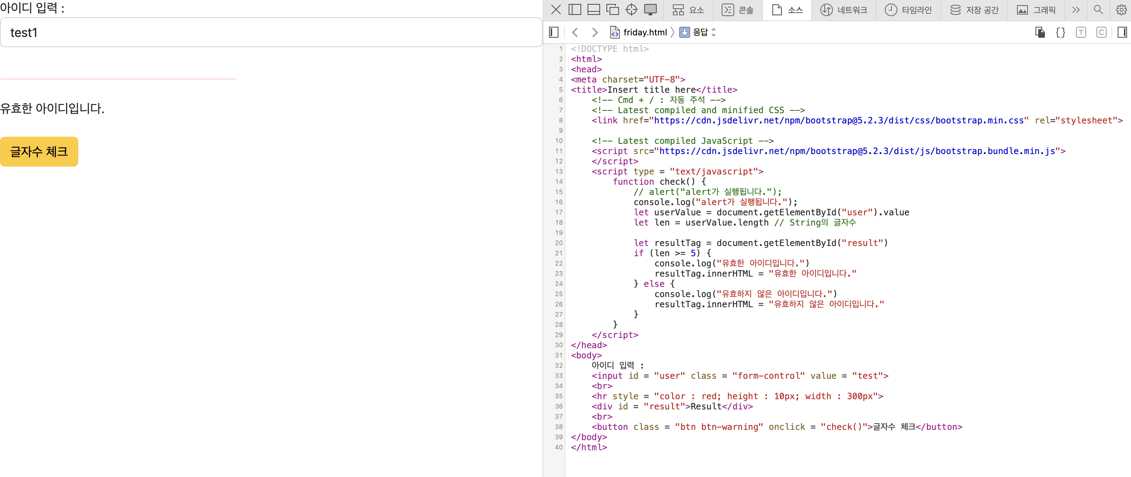Open the bootstrap.min.css URL link in source
1131x477 pixels.
click(838, 120)
